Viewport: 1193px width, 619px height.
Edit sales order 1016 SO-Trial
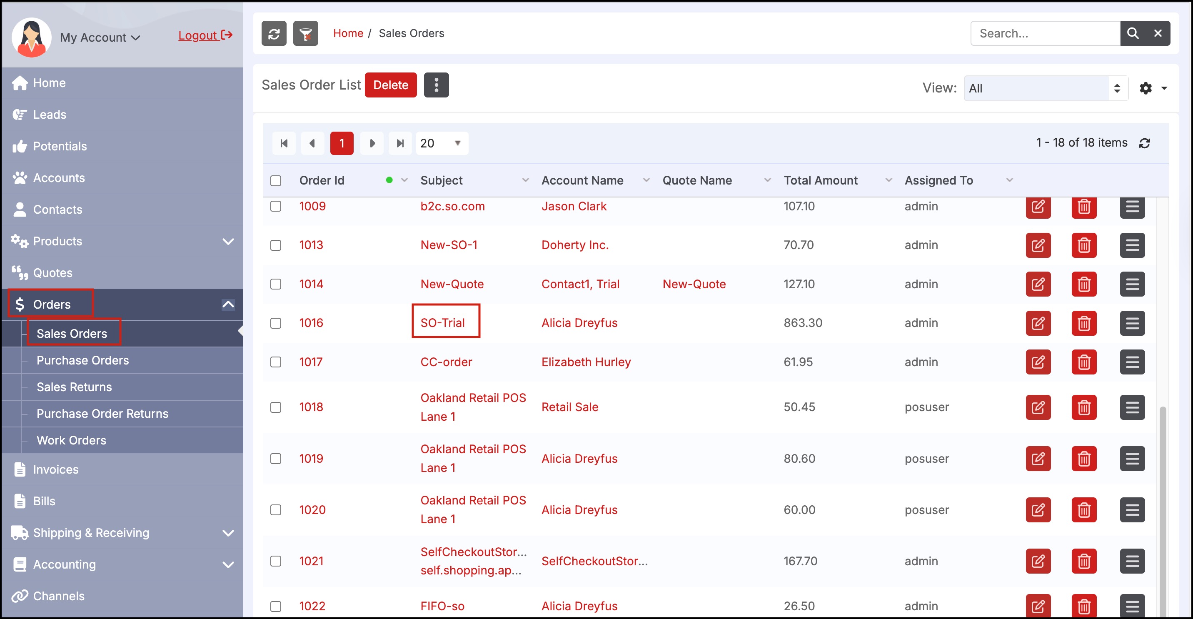click(1038, 323)
